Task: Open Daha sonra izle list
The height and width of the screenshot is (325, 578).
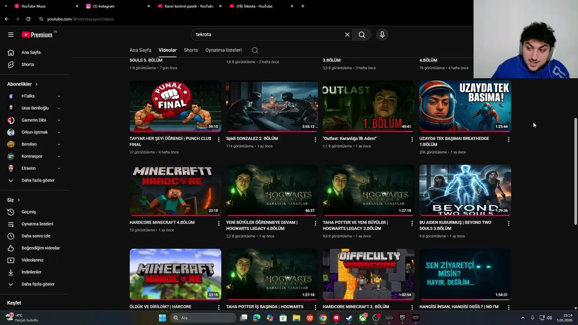Action: [35, 236]
